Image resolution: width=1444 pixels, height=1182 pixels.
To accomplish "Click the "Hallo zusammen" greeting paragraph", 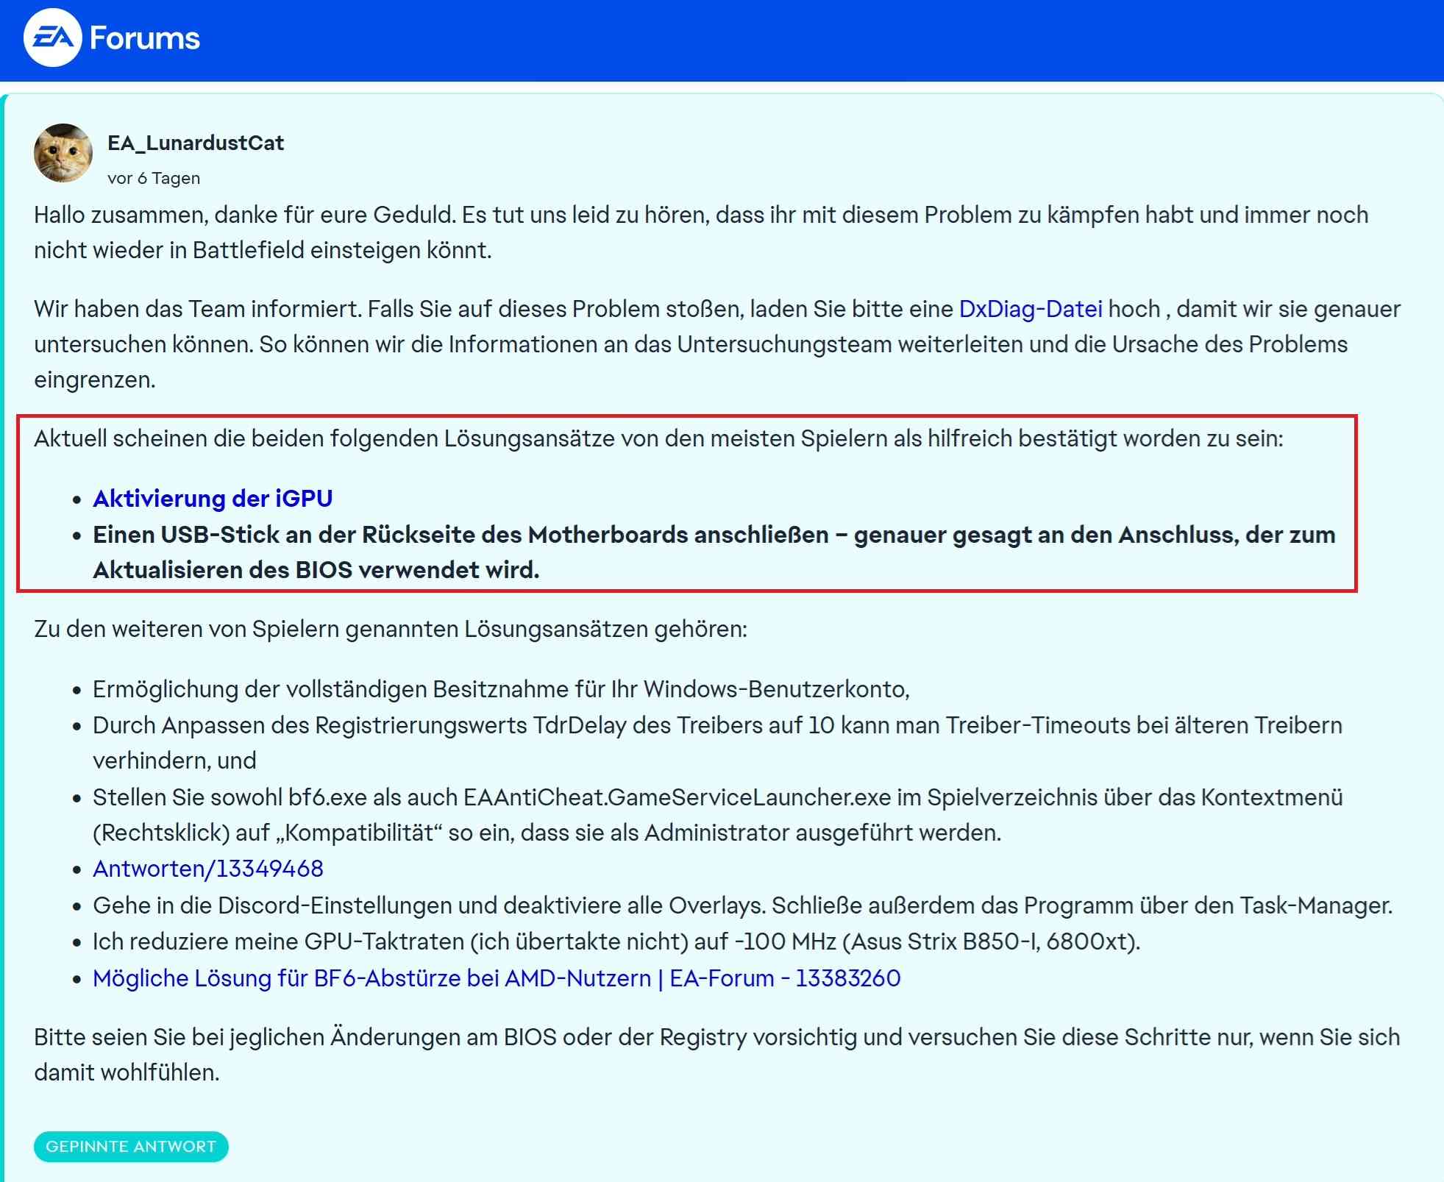I will pyautogui.click(x=701, y=232).
